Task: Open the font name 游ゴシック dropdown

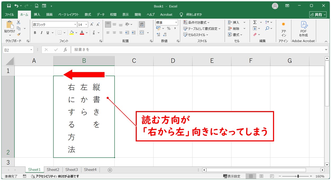Action: [x=75, y=25]
